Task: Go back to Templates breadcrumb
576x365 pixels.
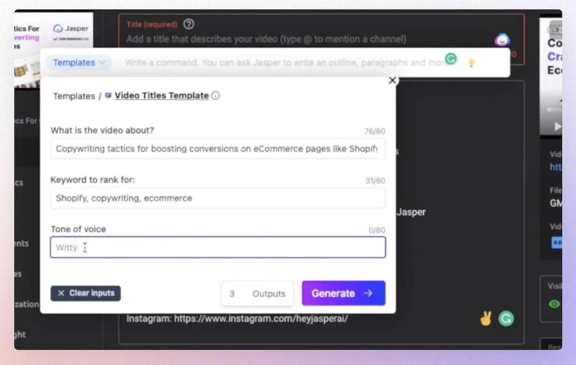Action: pyautogui.click(x=74, y=96)
